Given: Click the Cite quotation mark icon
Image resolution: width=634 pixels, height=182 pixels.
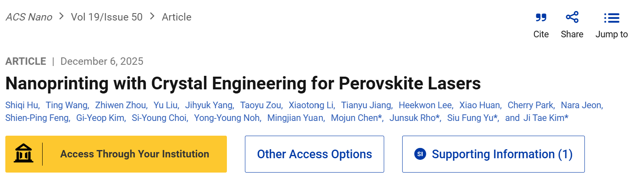Looking at the screenshot, I should pos(541,18).
